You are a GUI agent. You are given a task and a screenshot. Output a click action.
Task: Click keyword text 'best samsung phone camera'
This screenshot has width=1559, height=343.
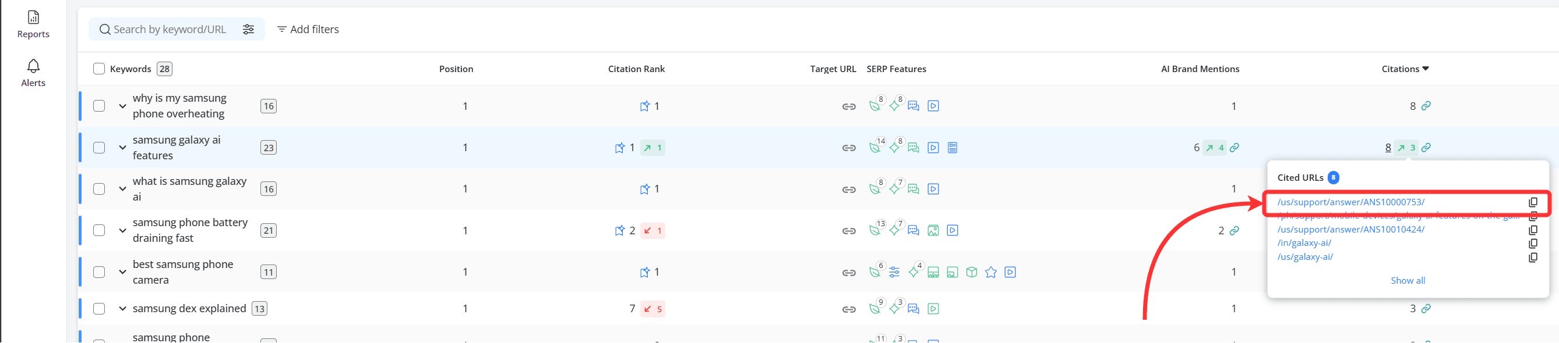pyautogui.click(x=182, y=272)
